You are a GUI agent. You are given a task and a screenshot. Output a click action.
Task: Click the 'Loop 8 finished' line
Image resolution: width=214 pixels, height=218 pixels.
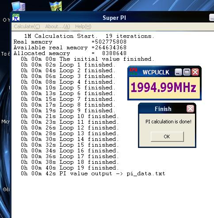(x=68, y=105)
